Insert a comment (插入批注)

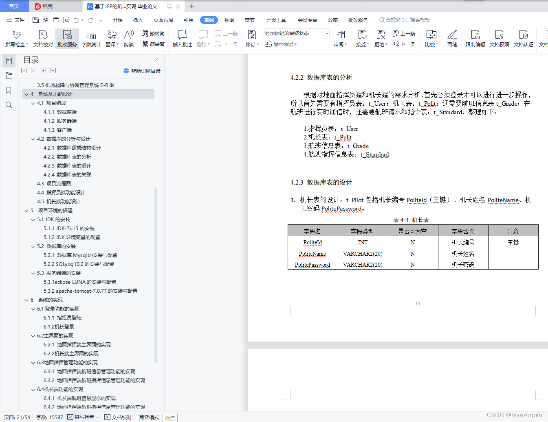[183, 39]
